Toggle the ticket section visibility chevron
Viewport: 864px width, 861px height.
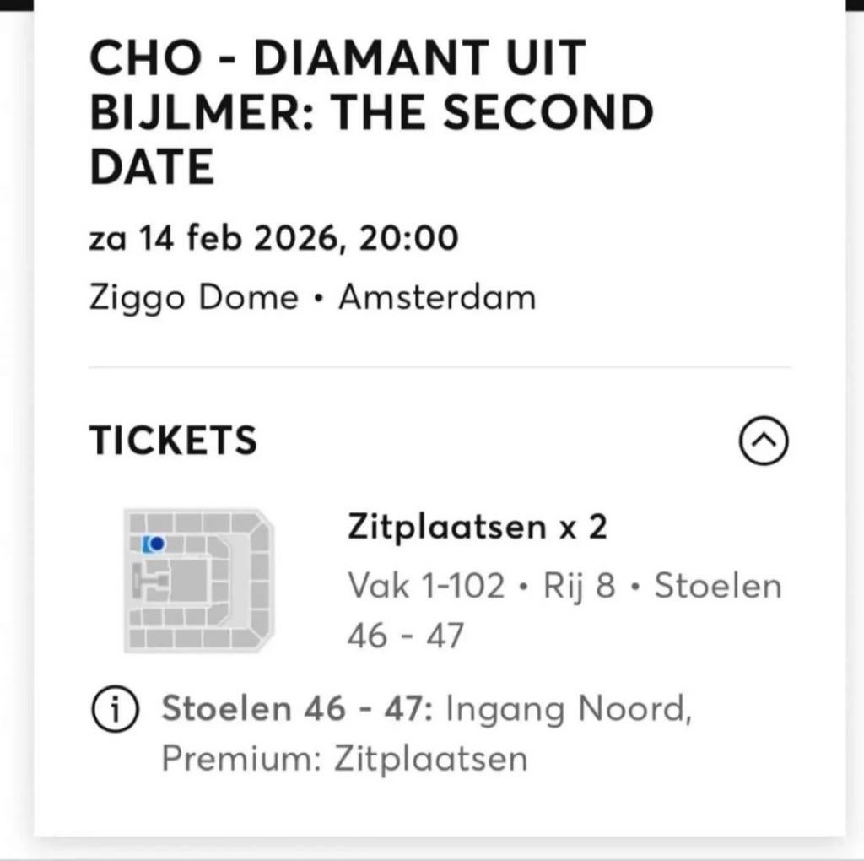(x=764, y=441)
